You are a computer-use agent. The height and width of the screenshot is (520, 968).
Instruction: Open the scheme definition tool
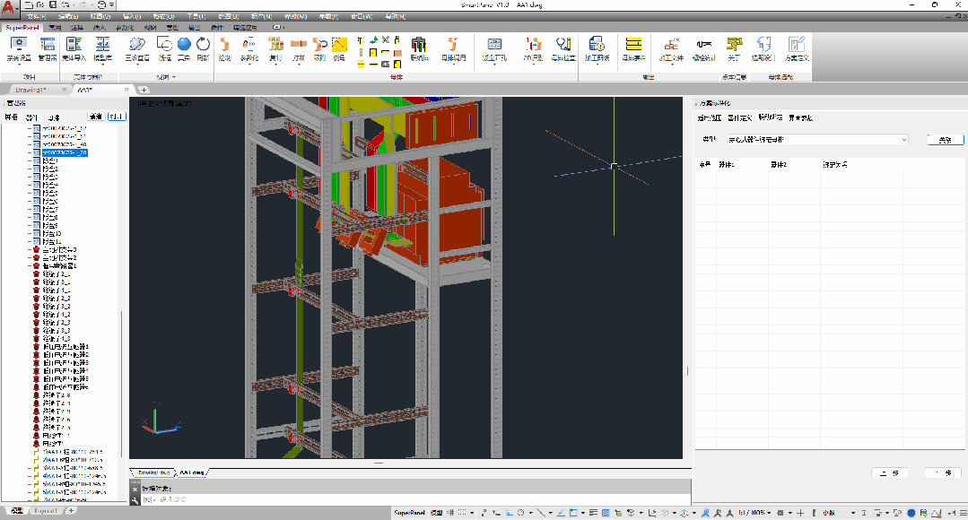click(x=797, y=48)
